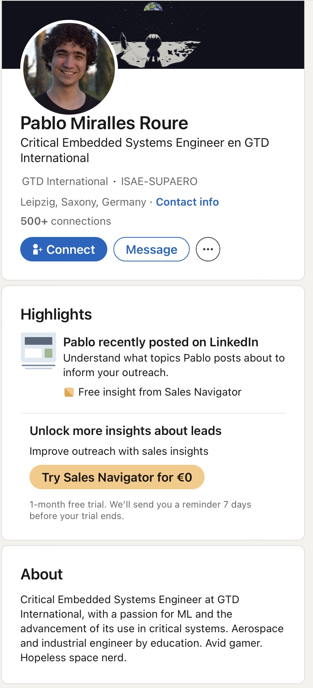Open the Contact info link
The height and width of the screenshot is (688, 313).
point(187,202)
